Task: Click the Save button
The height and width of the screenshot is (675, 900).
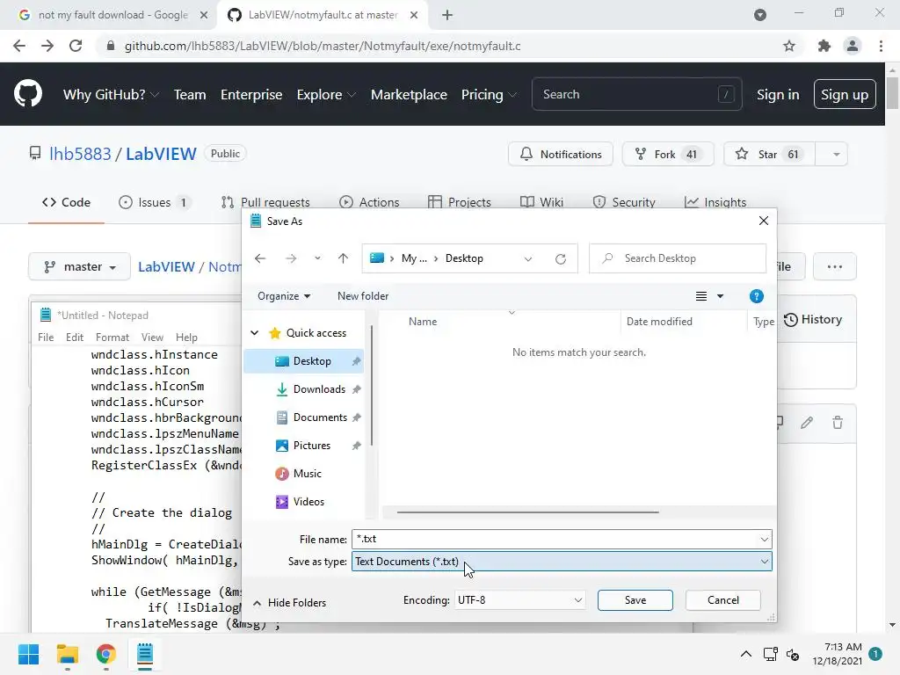Action: (635, 600)
